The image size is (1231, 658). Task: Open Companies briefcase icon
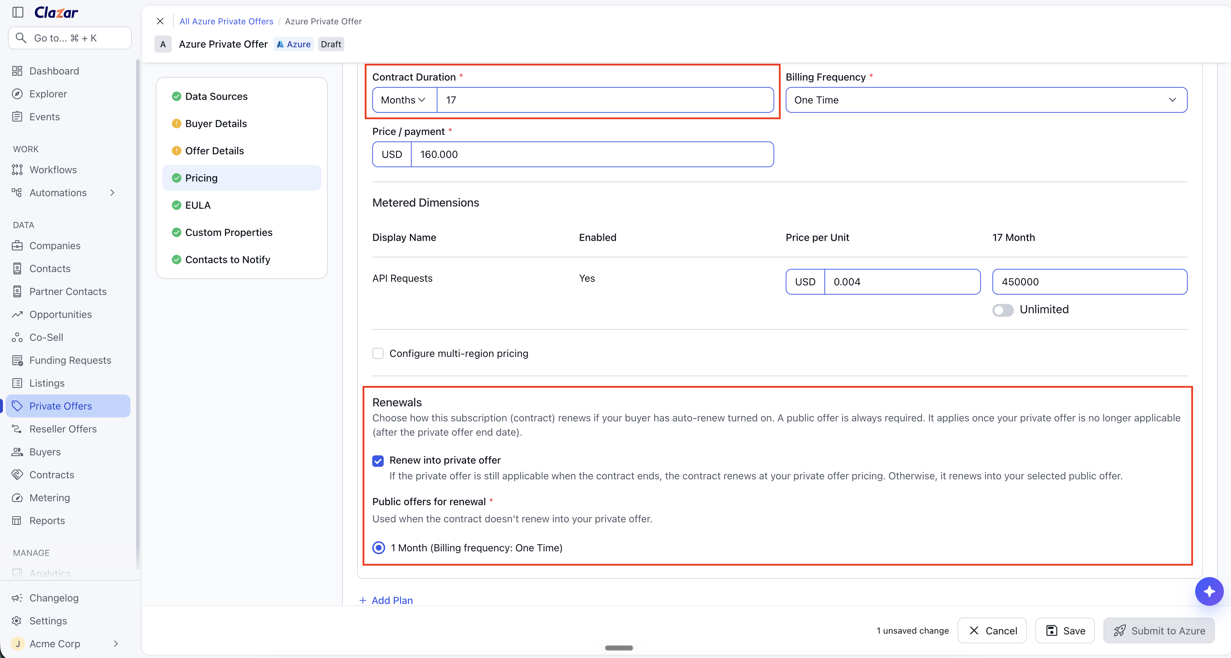[17, 246]
